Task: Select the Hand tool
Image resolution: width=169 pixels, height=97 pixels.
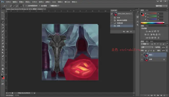Action: click(x=3, y=69)
